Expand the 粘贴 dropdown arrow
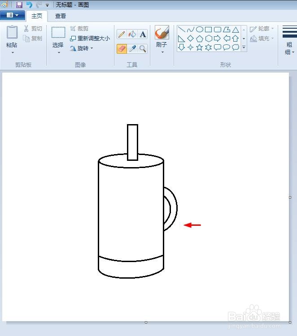The image size is (297, 336). click(13, 52)
